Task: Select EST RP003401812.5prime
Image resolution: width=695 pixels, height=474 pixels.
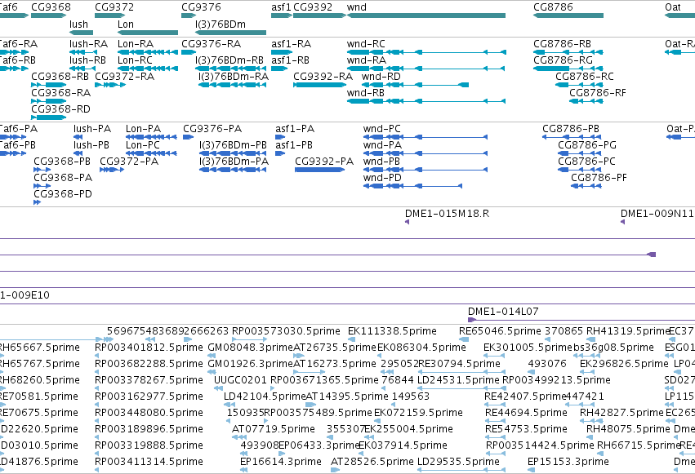Action: [96, 356]
